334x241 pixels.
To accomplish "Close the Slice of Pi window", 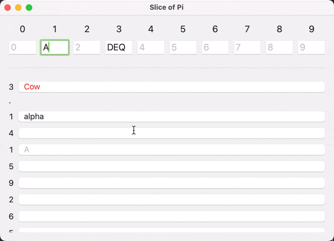I will [8, 8].
